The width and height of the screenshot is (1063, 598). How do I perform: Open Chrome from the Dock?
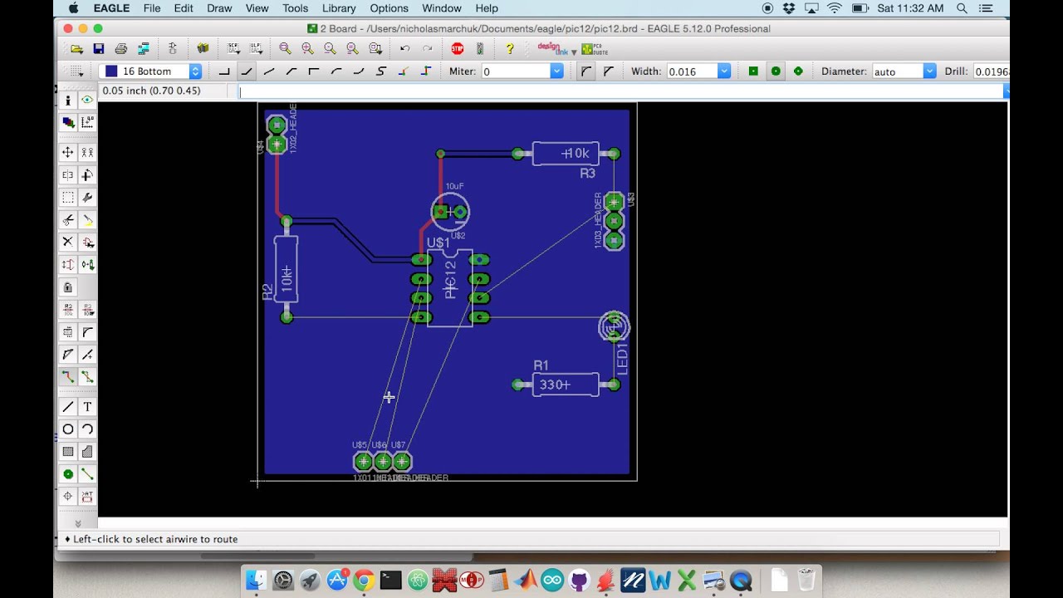click(x=364, y=580)
